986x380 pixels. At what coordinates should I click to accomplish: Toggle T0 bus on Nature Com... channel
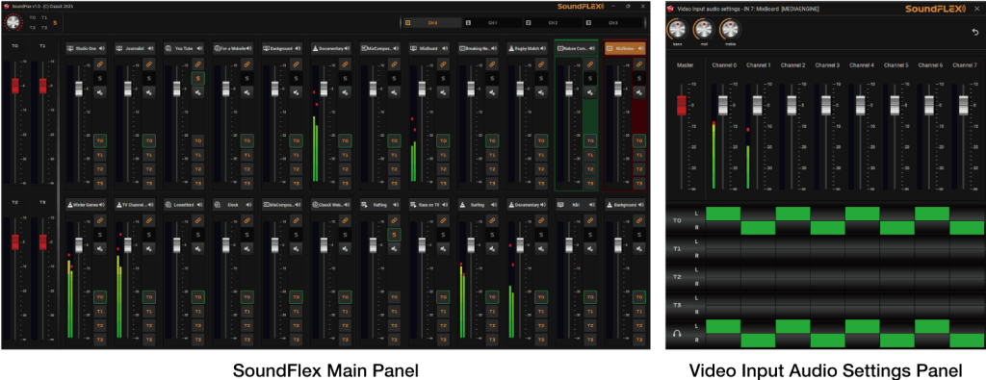[590, 140]
